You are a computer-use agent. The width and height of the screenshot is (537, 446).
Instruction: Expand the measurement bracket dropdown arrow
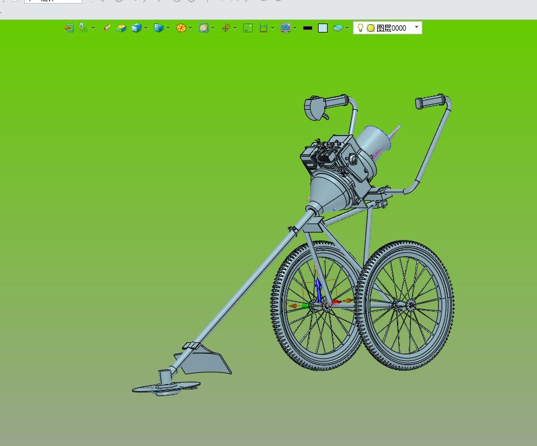pyautogui.click(x=272, y=28)
